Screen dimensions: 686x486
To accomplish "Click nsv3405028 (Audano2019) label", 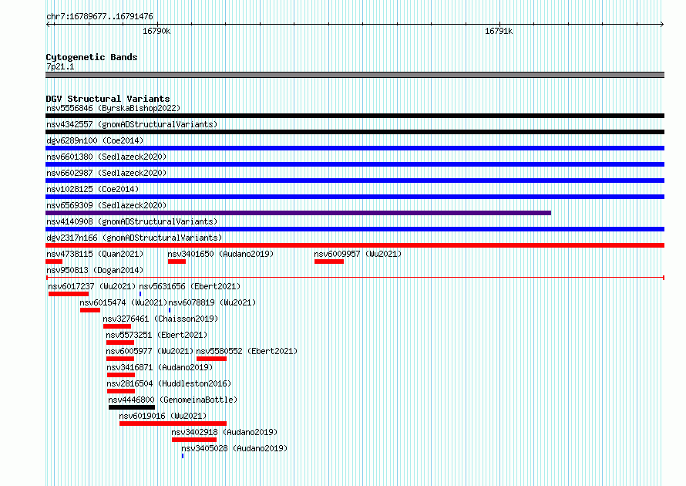I will click(234, 448).
